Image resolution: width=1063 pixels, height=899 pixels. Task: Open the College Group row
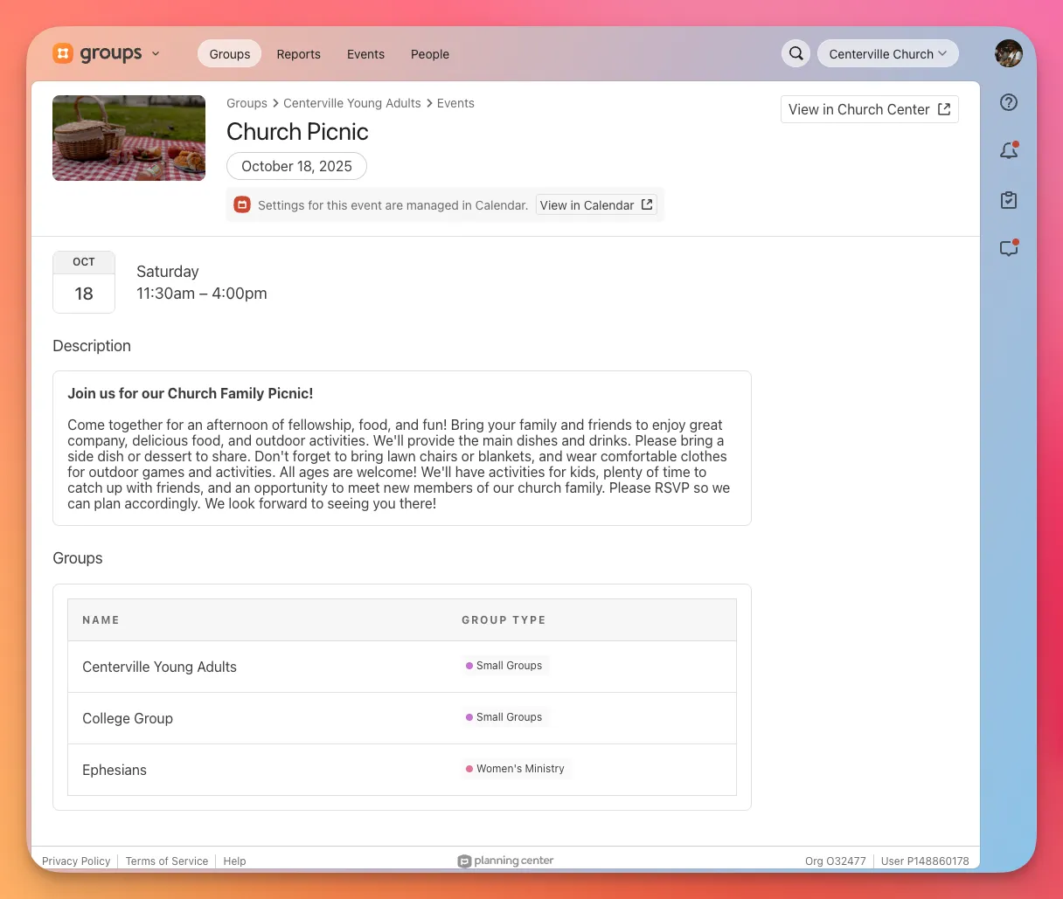click(128, 718)
